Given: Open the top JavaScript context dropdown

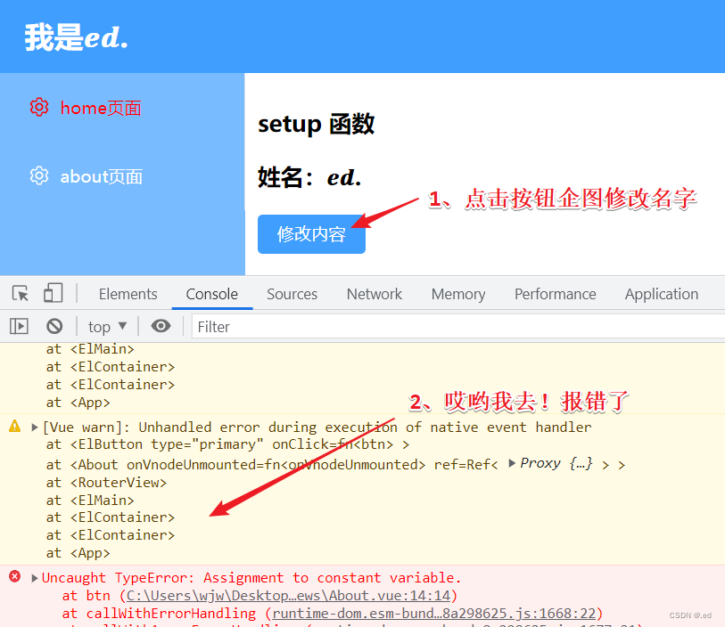Looking at the screenshot, I should [108, 327].
